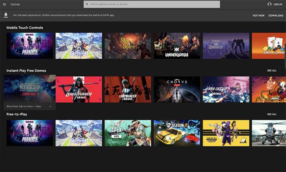Open the Apex Legends tile
The width and height of the screenshot is (286, 172).
(x=128, y=133)
